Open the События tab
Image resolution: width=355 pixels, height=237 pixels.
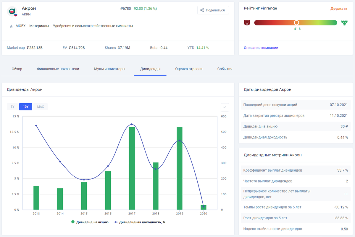pyautogui.click(x=225, y=69)
